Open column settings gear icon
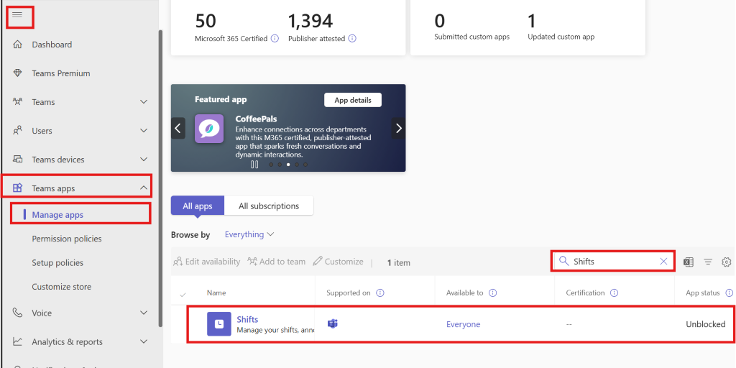This screenshot has width=736, height=368. click(x=727, y=262)
